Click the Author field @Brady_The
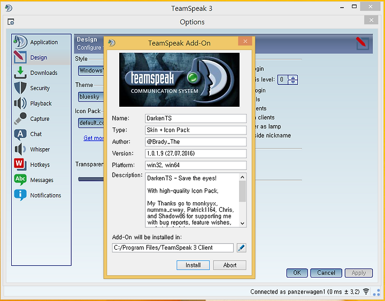Viewport: 385px width, 301px height. (196, 142)
